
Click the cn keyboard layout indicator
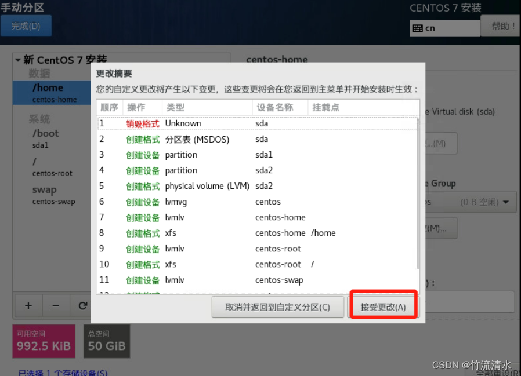tap(445, 28)
